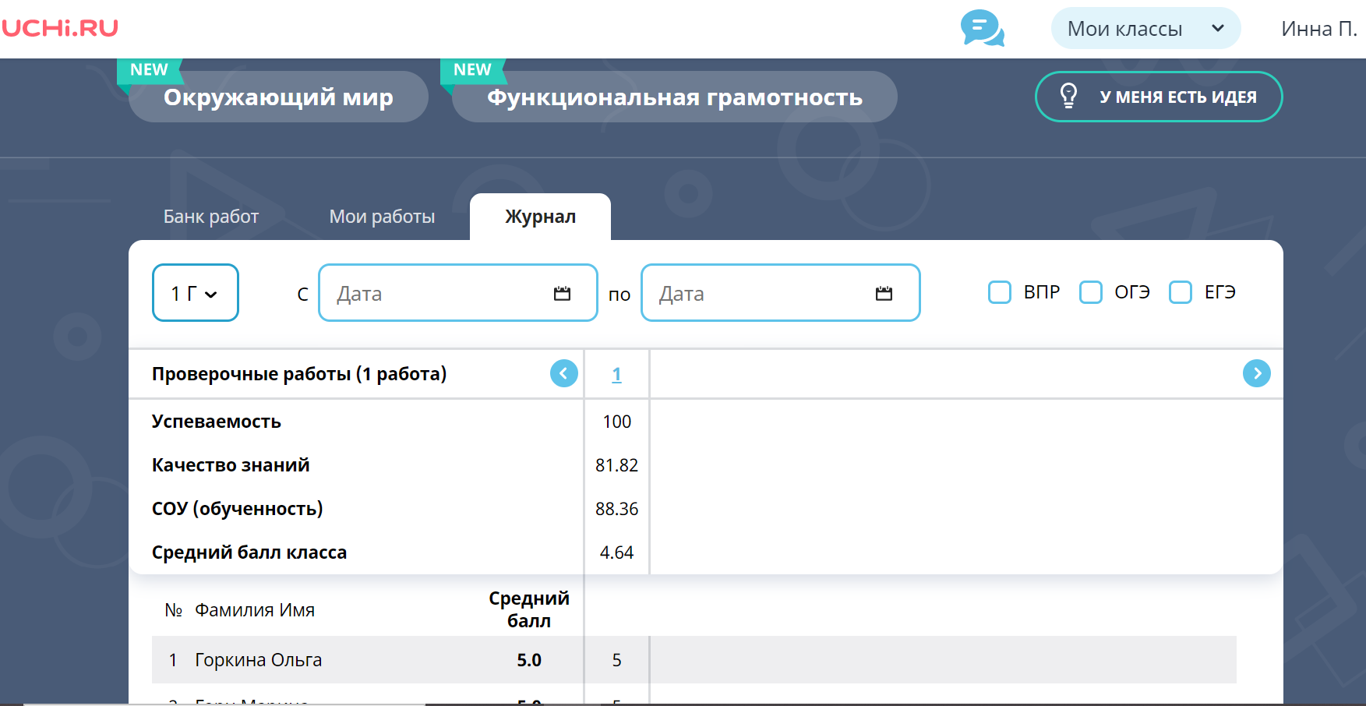Open the Окружающий мир subject
This screenshot has height=706, width=1366.
(x=278, y=97)
